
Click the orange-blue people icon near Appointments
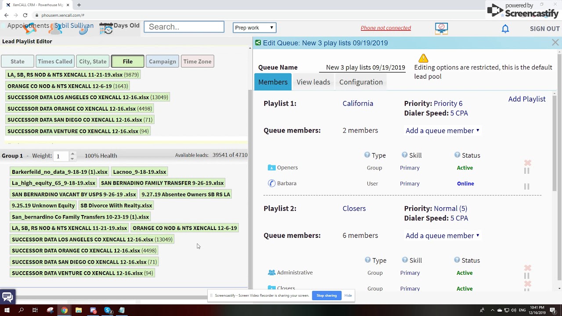(29, 28)
